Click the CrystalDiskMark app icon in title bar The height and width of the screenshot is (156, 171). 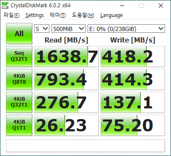[x=5, y=6]
